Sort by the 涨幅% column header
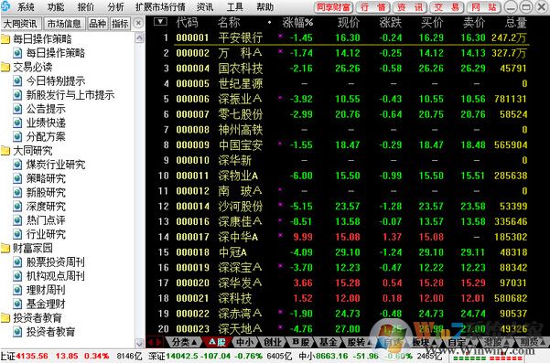 297,23
